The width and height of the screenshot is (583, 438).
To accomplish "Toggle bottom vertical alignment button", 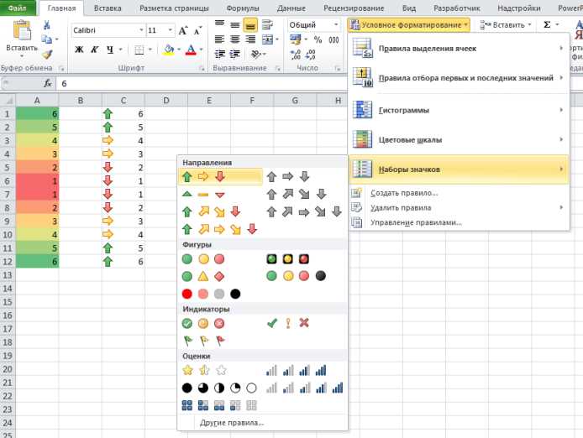I will click(250, 25).
